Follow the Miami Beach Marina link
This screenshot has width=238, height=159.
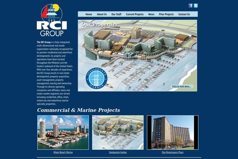63,152
